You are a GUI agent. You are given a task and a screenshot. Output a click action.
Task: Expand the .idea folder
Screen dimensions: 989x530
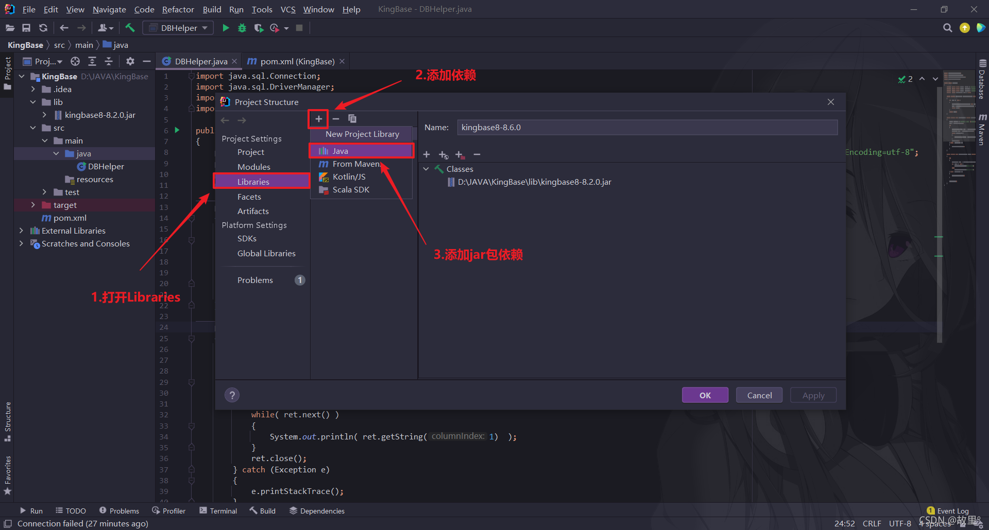click(33, 89)
